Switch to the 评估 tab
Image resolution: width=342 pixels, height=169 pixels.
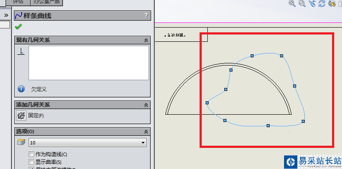(x=18, y=2)
